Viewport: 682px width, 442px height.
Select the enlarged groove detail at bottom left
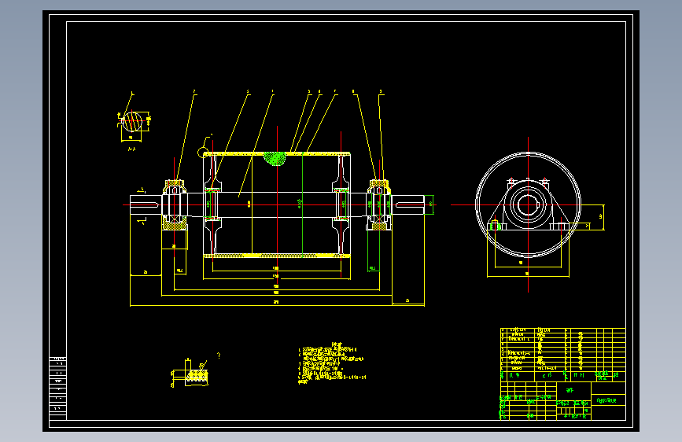[x=190, y=374]
